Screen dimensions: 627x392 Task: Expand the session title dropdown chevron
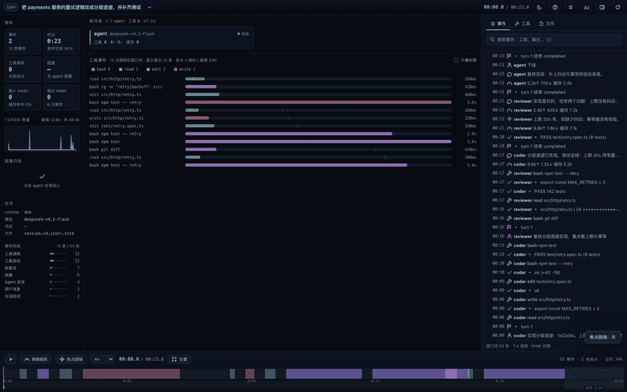point(149,7)
